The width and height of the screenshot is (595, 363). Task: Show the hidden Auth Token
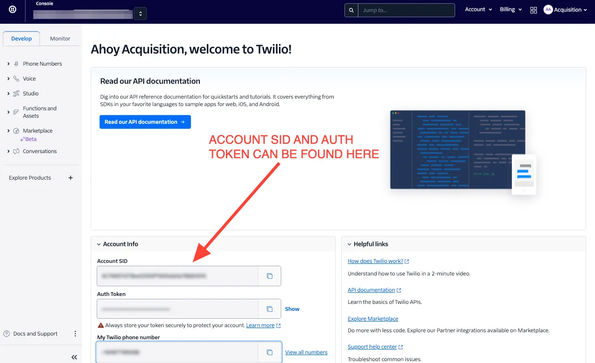[x=292, y=309]
